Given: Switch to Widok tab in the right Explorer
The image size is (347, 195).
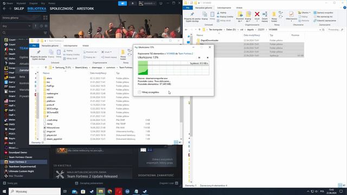Looking at the screenshot, I should click(239, 8).
